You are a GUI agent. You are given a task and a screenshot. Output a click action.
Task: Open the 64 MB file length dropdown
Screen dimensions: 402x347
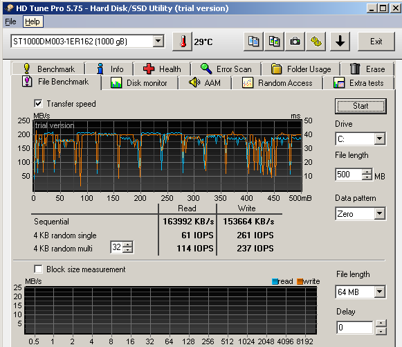click(379, 292)
